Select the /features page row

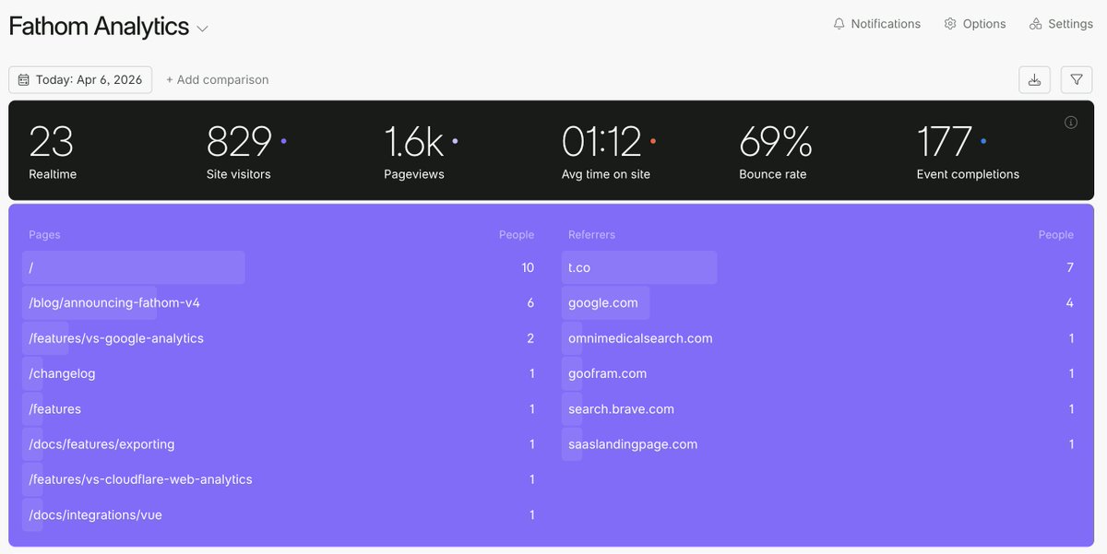point(279,408)
